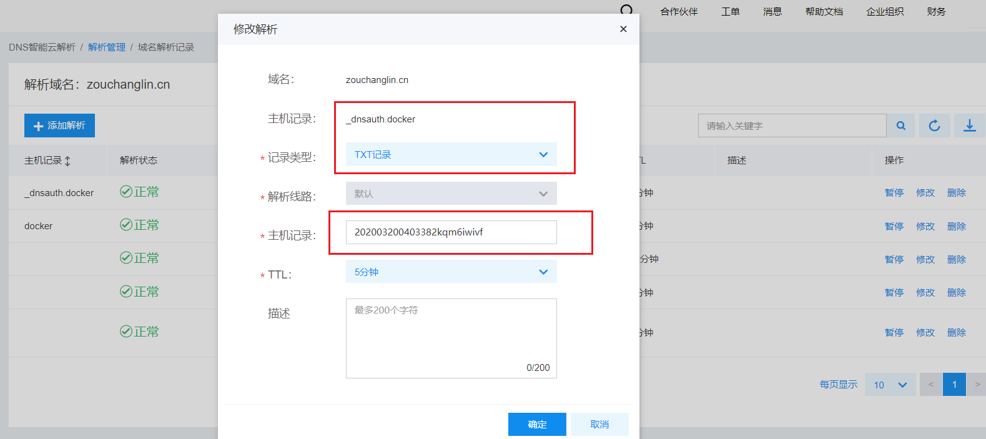Click the top bar search icon

[x=627, y=10]
